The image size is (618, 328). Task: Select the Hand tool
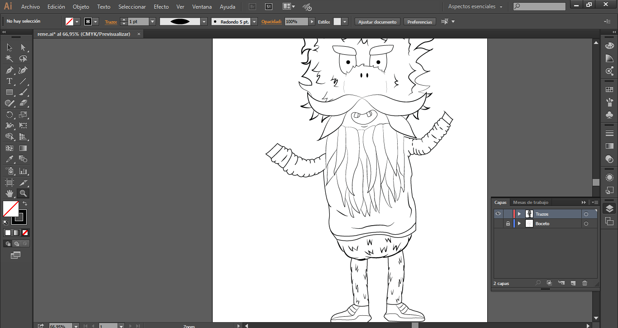[9, 193]
